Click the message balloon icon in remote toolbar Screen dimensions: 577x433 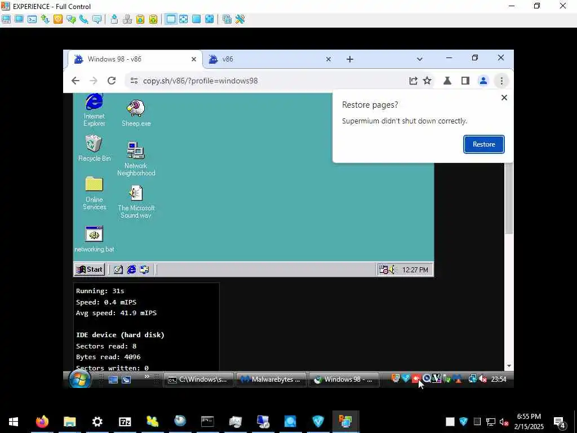pos(97,19)
